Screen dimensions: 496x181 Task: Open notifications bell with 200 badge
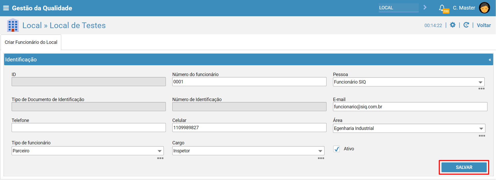[443, 9]
